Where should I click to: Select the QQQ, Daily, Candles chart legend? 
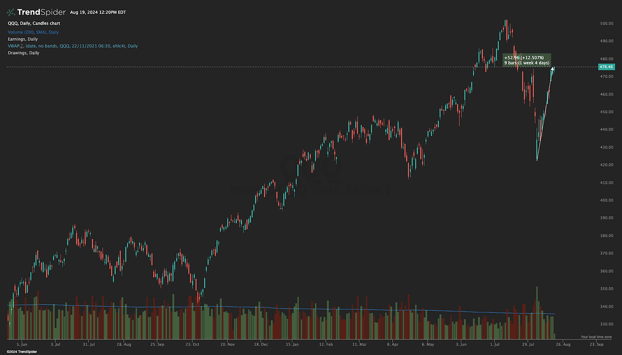(x=33, y=23)
